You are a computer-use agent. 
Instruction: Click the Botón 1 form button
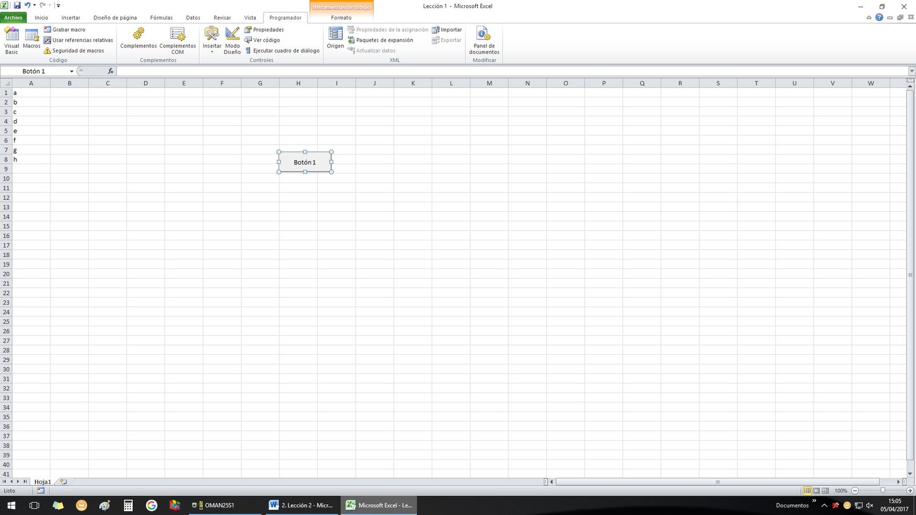coord(305,163)
